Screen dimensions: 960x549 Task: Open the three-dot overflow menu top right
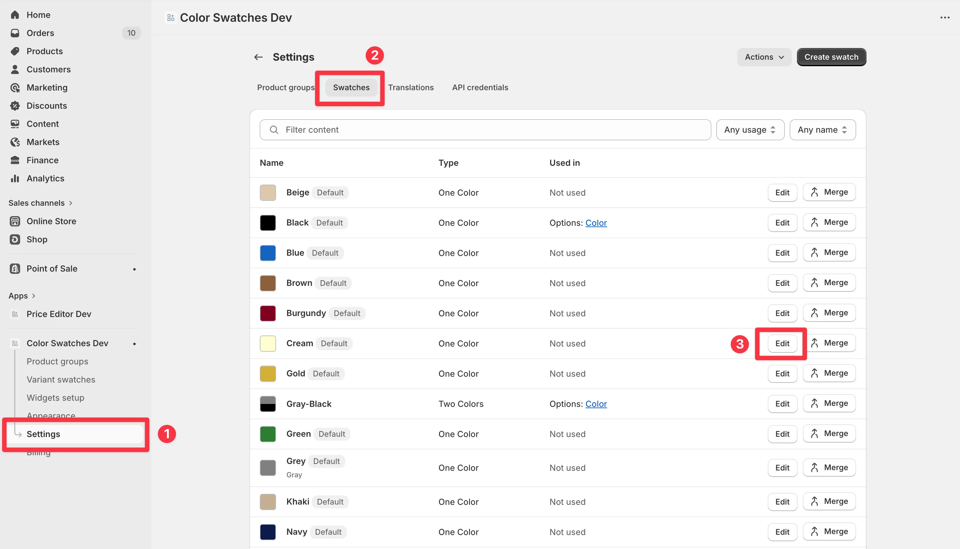click(x=945, y=17)
